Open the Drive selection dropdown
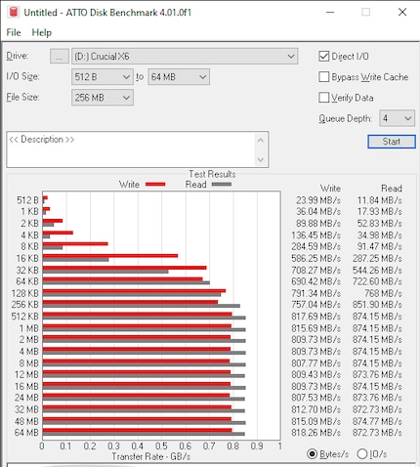This screenshot has width=420, height=467. pos(185,57)
